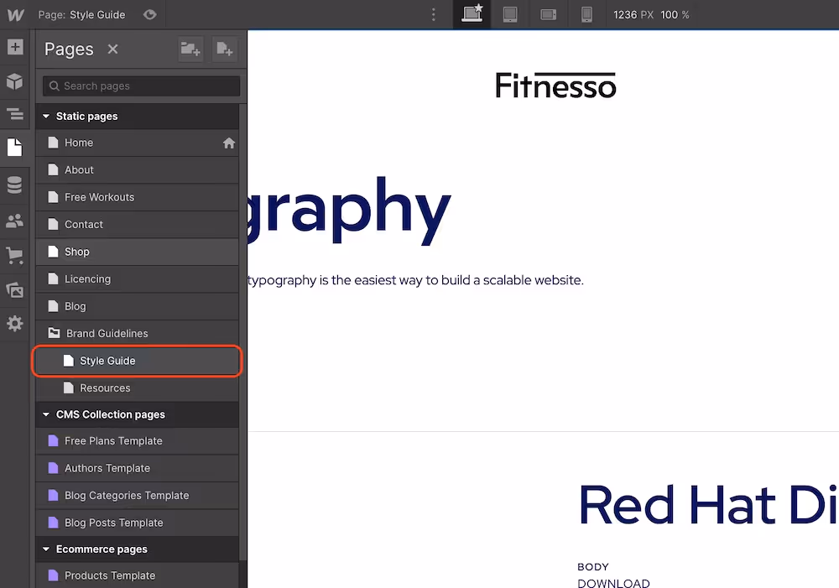Open the Contact page
This screenshot has height=588, width=839.
tap(137, 225)
